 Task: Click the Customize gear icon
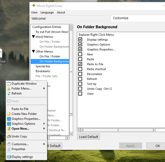[9, 144]
